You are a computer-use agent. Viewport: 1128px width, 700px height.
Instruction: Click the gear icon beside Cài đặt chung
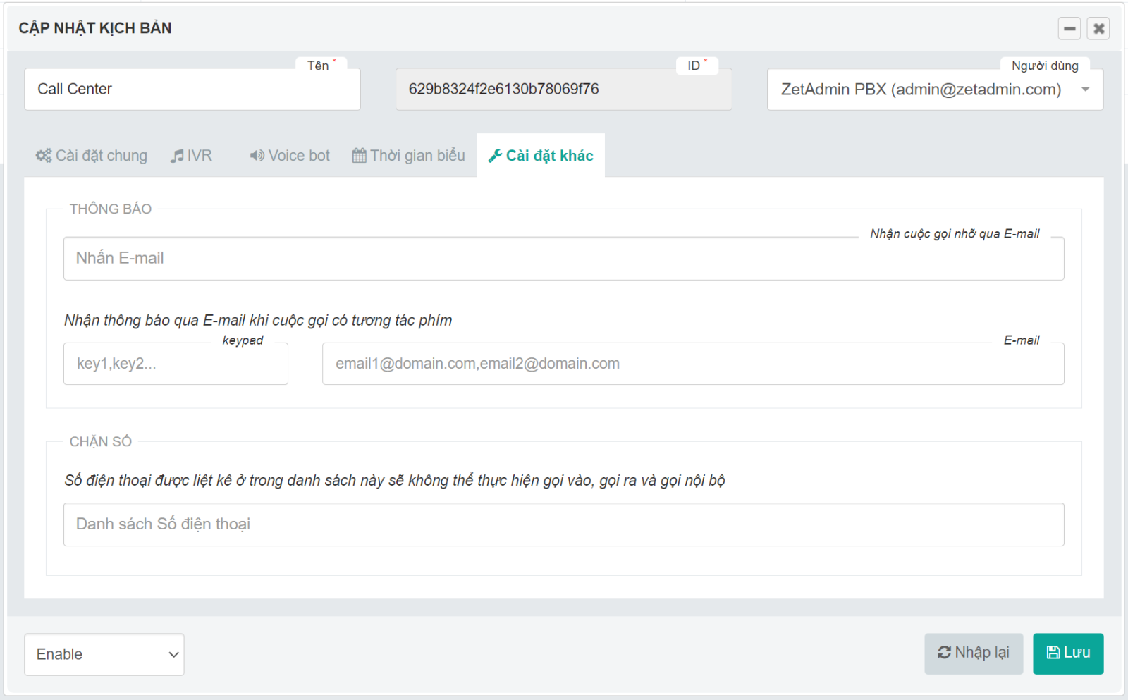point(44,156)
